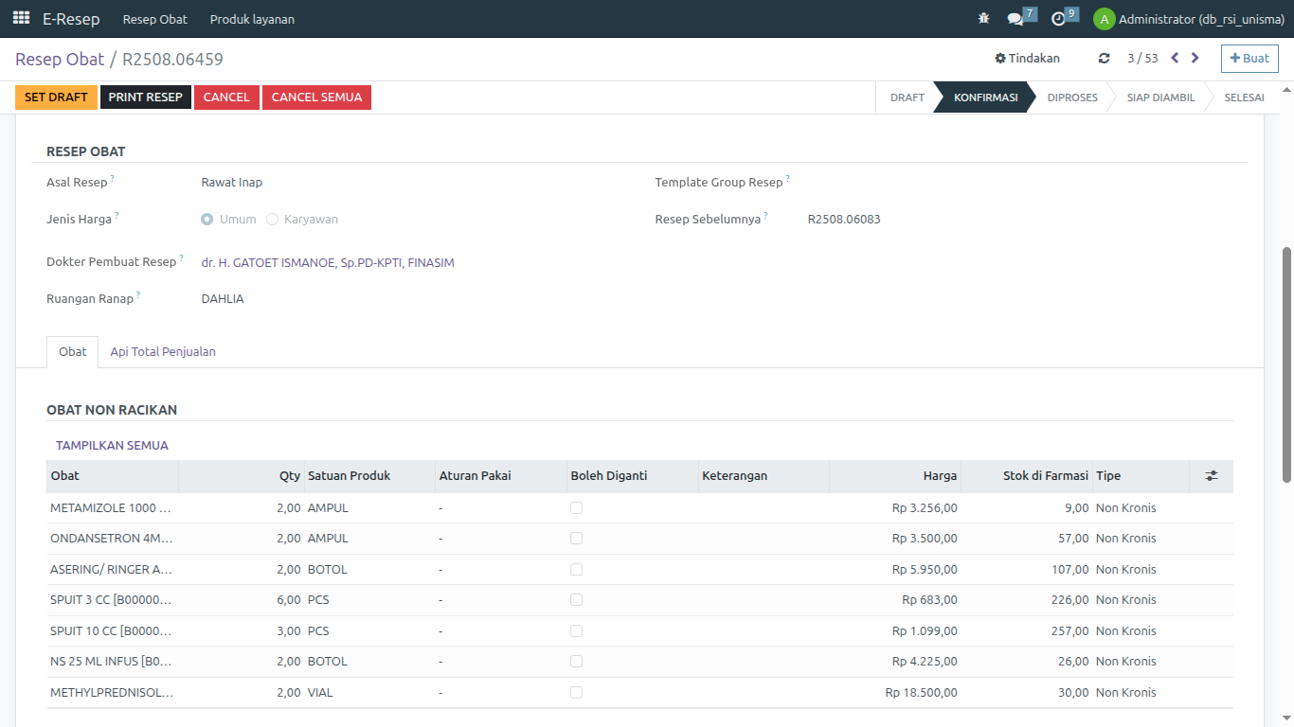Open the Tindakan actions dropdown
This screenshot has width=1294, height=727.
[x=1027, y=59]
